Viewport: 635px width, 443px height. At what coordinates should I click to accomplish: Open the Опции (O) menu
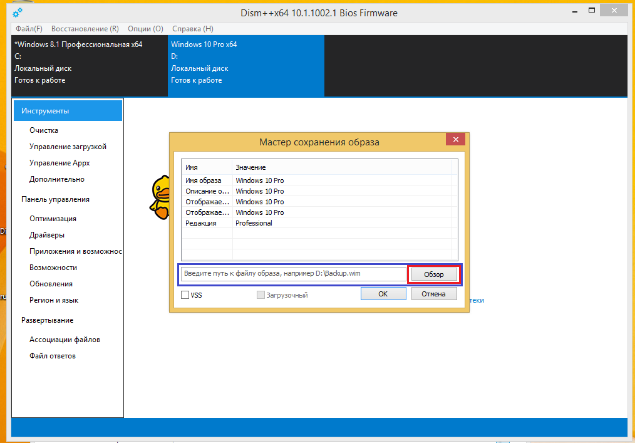click(x=145, y=29)
